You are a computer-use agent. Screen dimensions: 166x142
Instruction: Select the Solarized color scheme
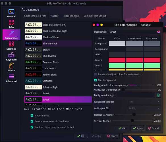pyautogui.click(x=58, y=81)
